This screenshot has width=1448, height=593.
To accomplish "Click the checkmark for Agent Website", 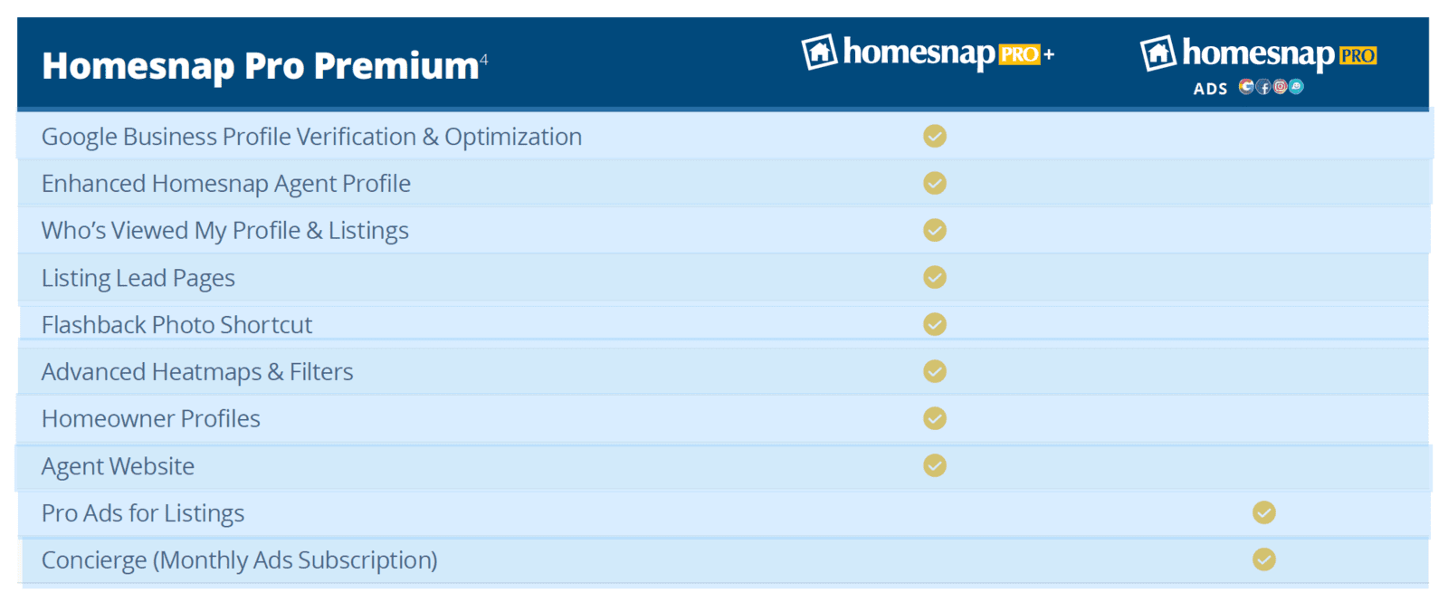I will 935,465.
